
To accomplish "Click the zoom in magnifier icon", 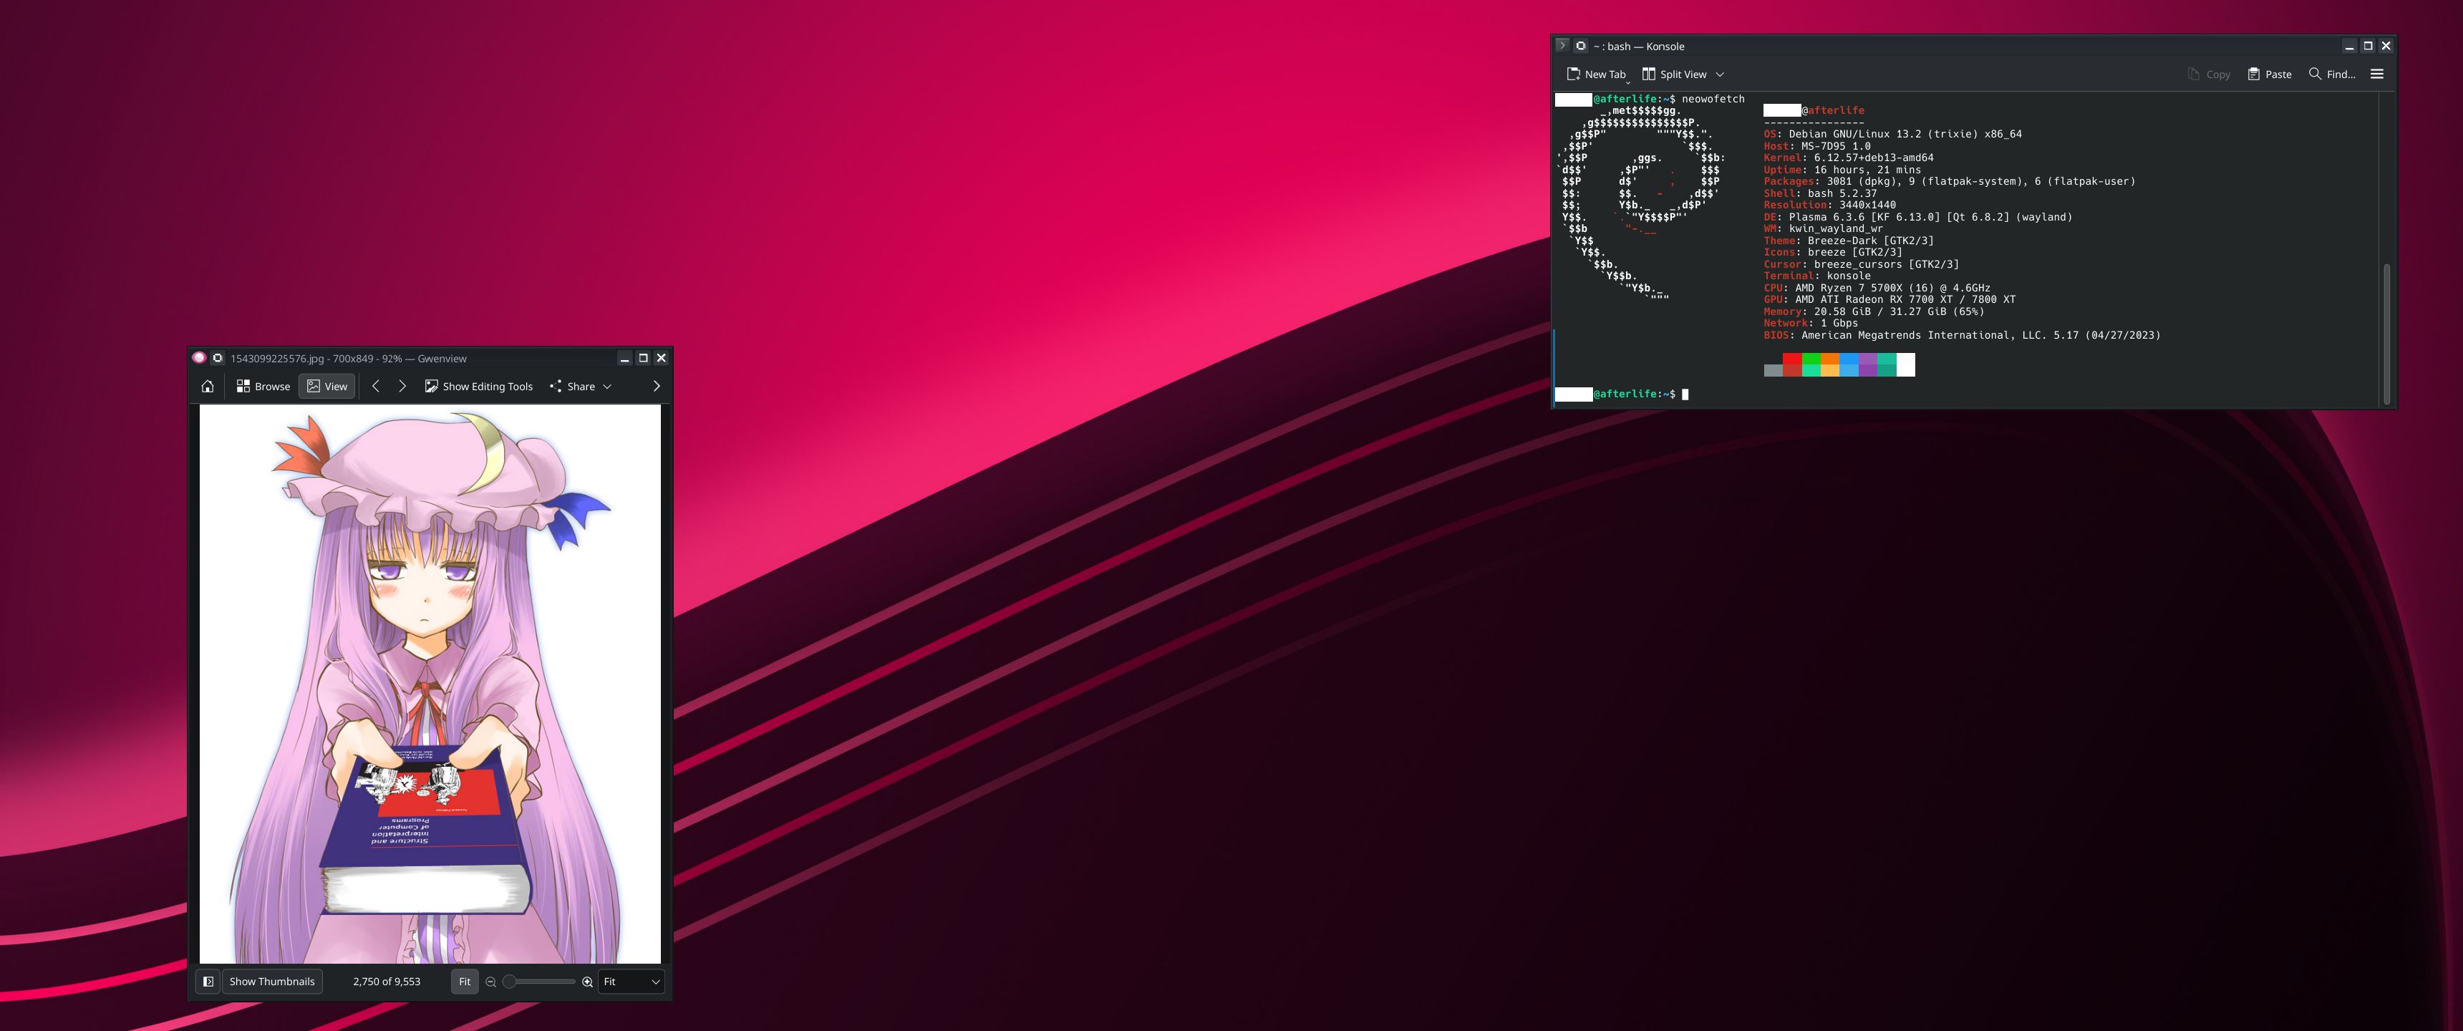I will pos(587,982).
